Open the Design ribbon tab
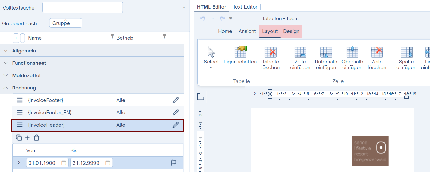Screen dimensions: 430x172 point(291,31)
